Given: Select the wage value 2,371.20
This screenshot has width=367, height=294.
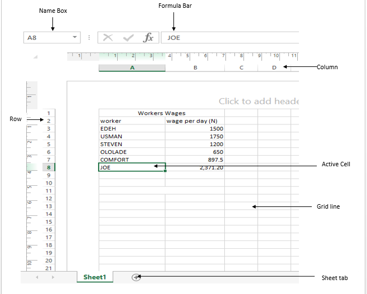Looking at the screenshot, I should coord(195,167).
